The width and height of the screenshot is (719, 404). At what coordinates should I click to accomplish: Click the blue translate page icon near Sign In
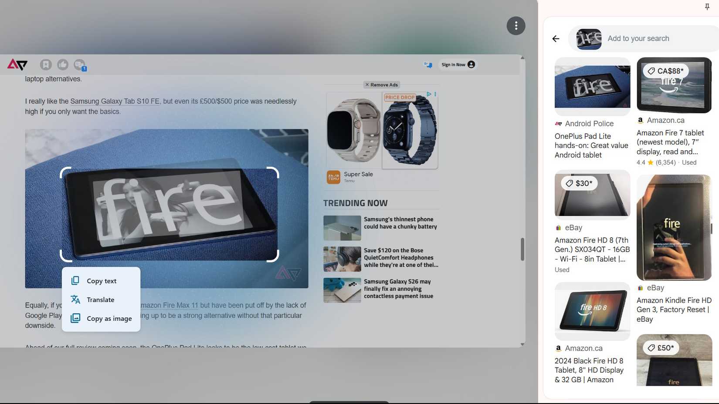point(427,64)
